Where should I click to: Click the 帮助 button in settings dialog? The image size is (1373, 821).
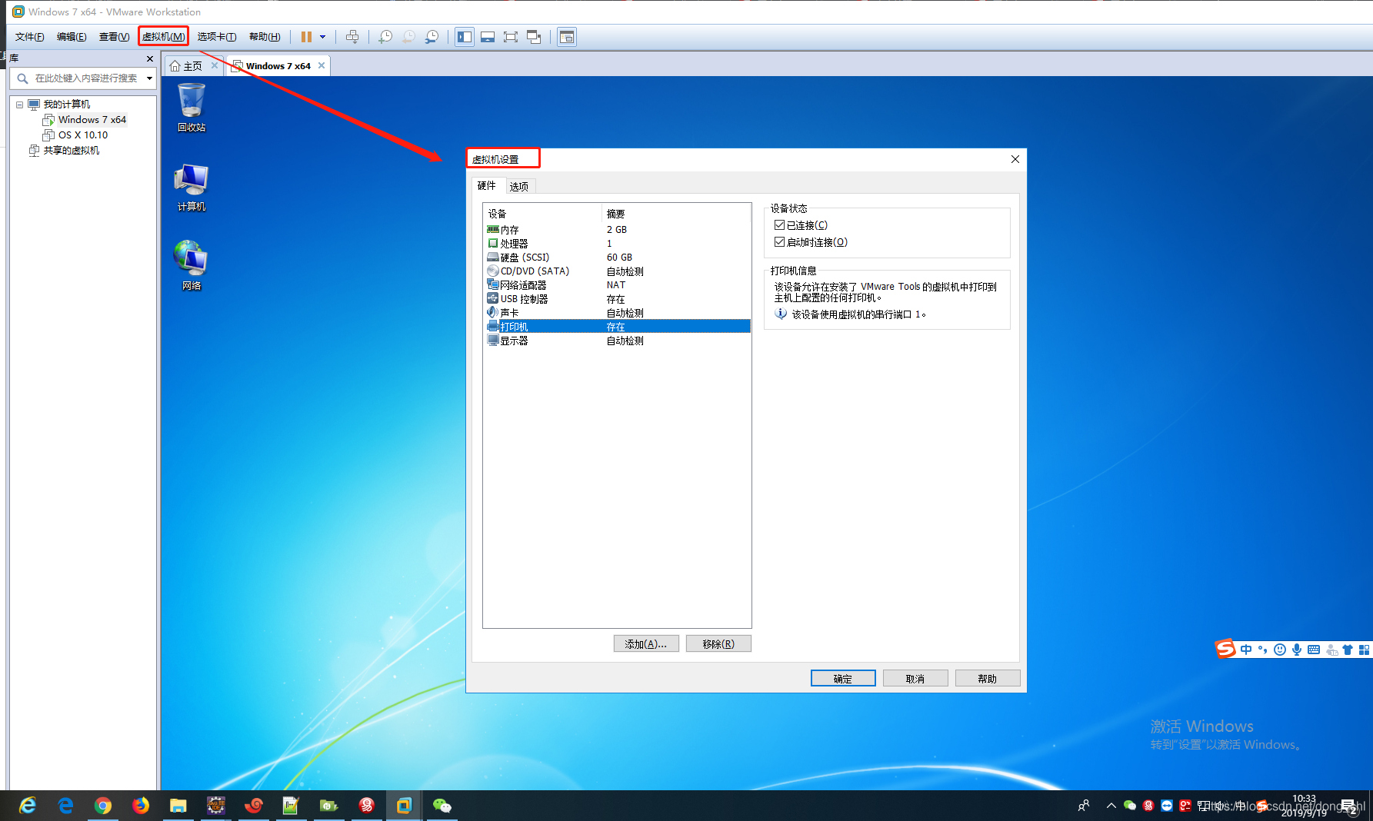tap(988, 678)
